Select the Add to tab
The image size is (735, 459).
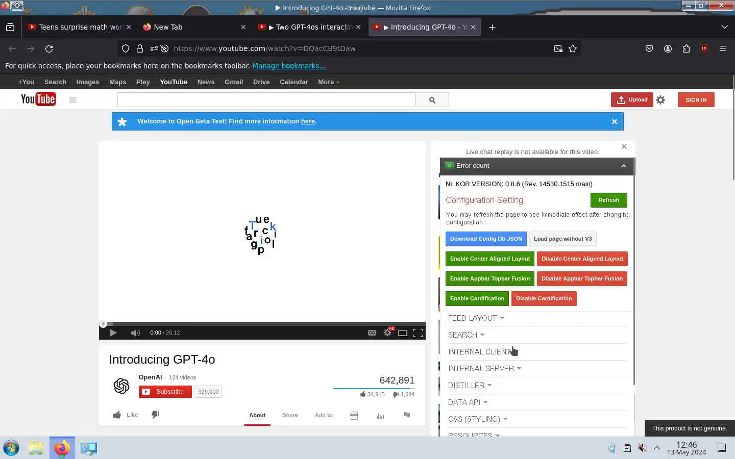[324, 415]
